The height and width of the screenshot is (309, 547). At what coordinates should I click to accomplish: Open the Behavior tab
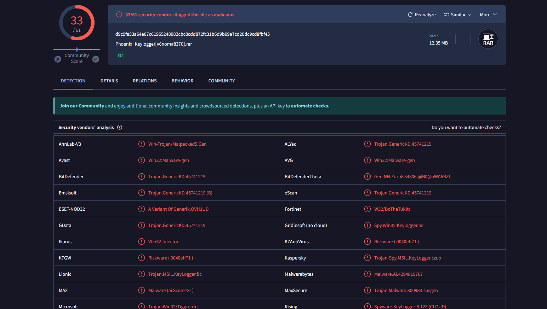182,81
